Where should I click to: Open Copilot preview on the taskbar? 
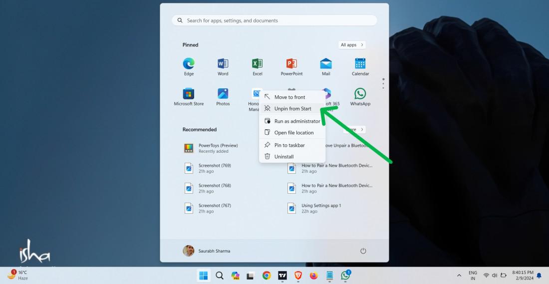pos(236,276)
